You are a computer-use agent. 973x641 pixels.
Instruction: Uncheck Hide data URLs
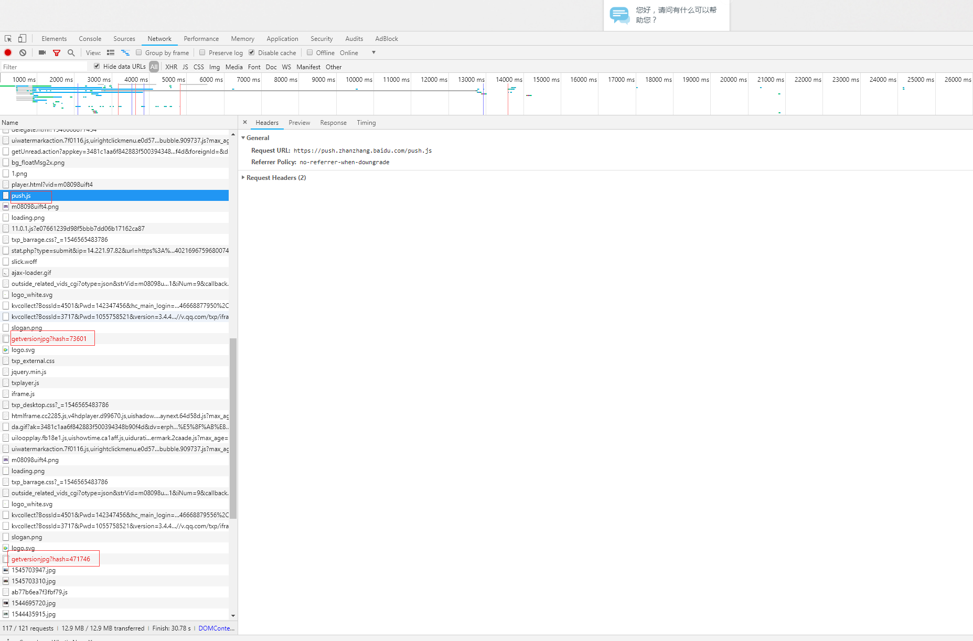pos(97,66)
